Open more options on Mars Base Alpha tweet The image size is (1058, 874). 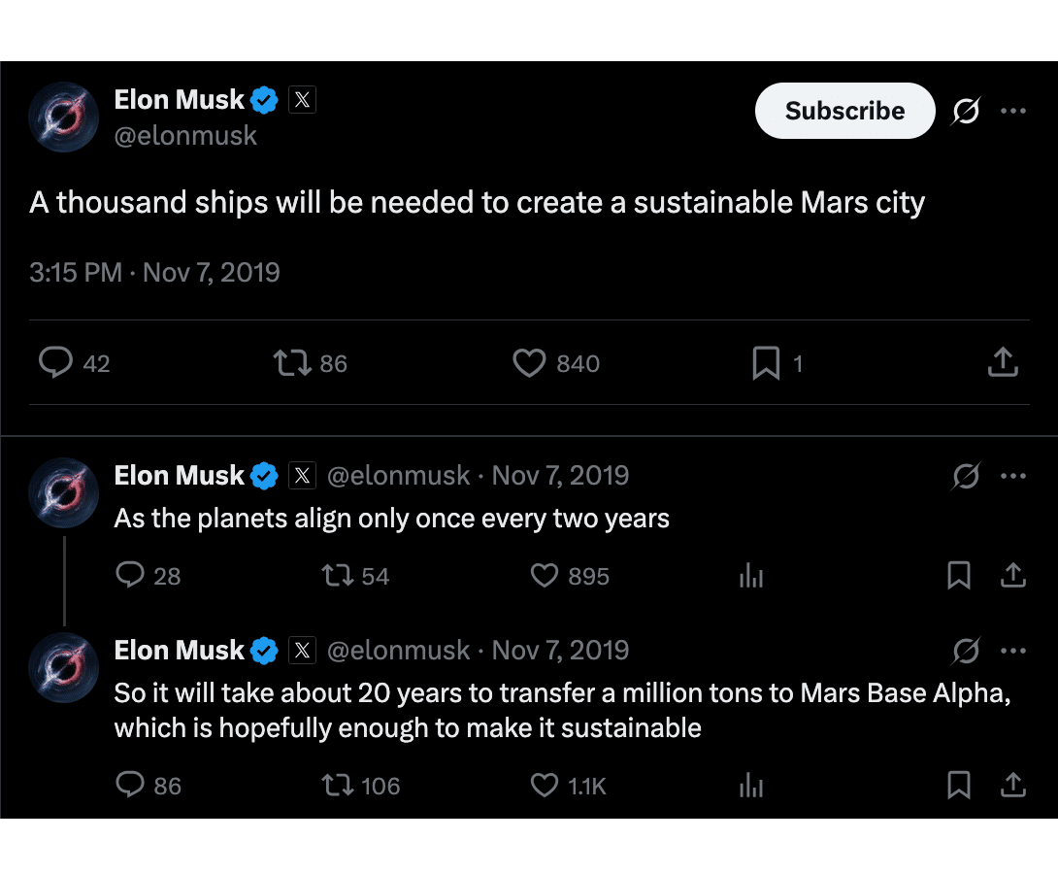tap(1013, 651)
